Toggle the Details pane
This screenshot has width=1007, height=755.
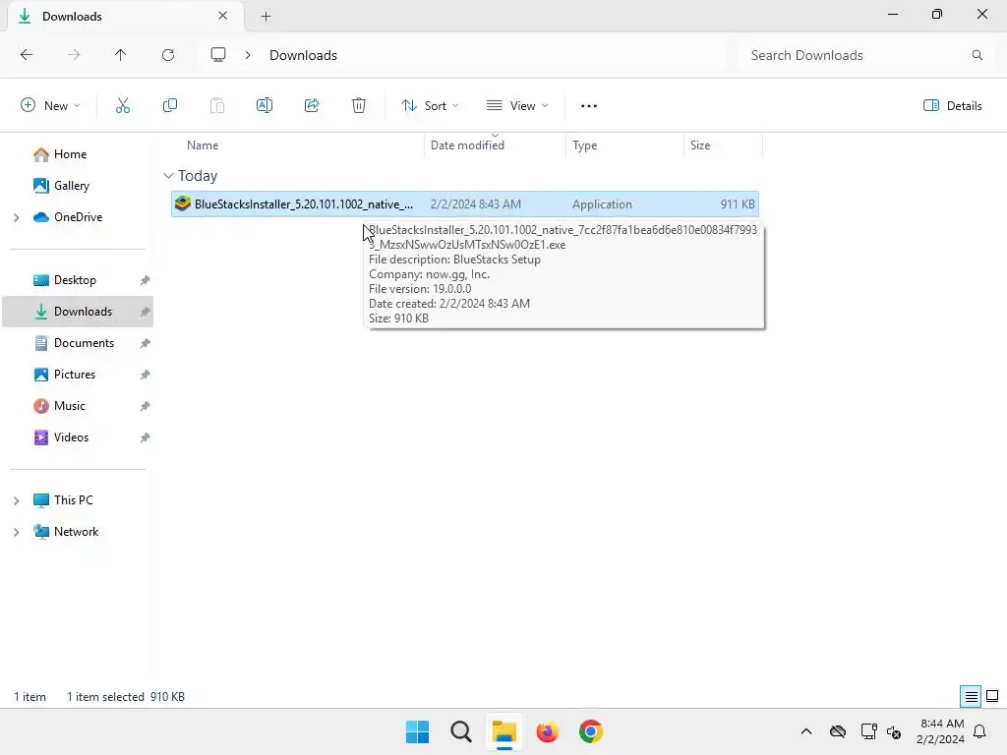(x=952, y=106)
